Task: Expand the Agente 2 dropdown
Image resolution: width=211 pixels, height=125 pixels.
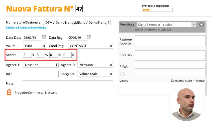Action: click(x=95, y=65)
